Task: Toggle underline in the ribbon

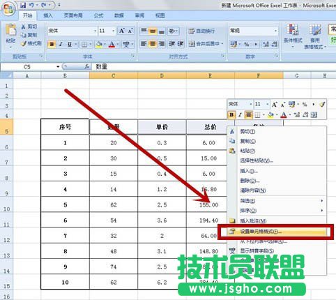Action: tap(70, 44)
